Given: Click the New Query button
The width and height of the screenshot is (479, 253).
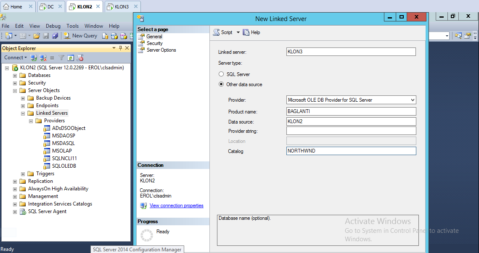Looking at the screenshot, I should pos(80,36).
